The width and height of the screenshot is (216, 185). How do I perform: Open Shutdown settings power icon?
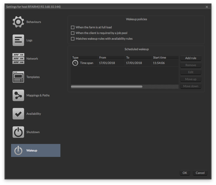18,132
